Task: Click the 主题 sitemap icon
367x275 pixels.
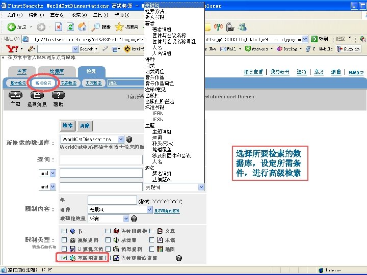Action: [15, 95]
